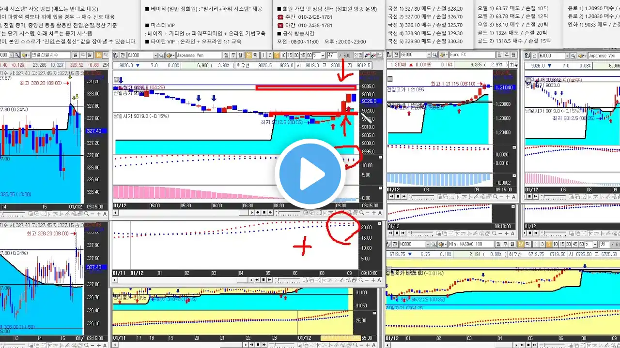
Task: Click the 6J000 symbol input field in the large Japanese Yen chart
Action: [x=140, y=56]
